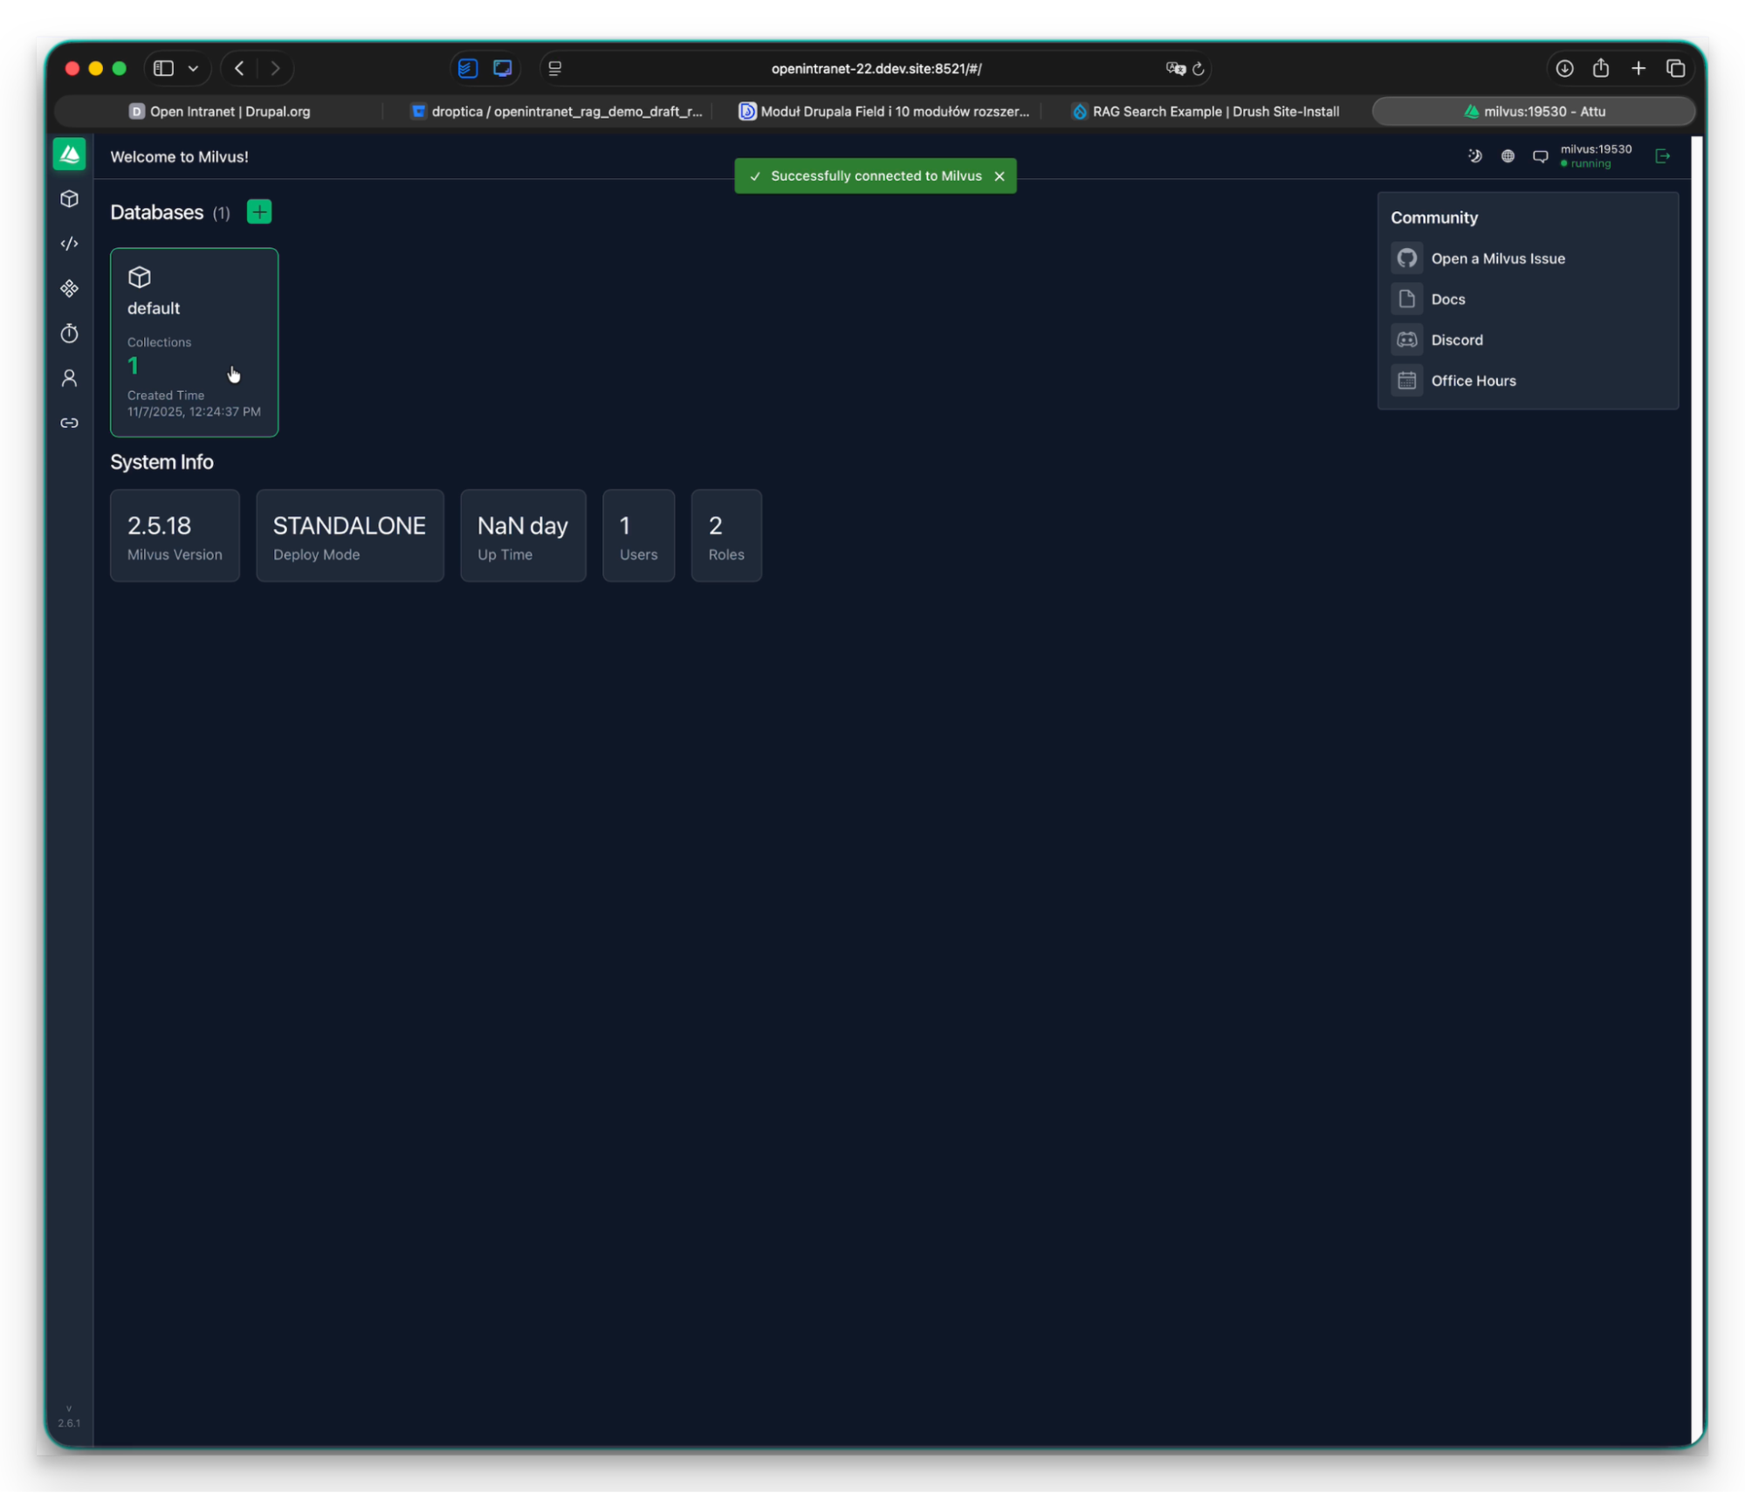Click the browser back navigation arrow
Screen dimensions: 1745x1493
(238, 68)
